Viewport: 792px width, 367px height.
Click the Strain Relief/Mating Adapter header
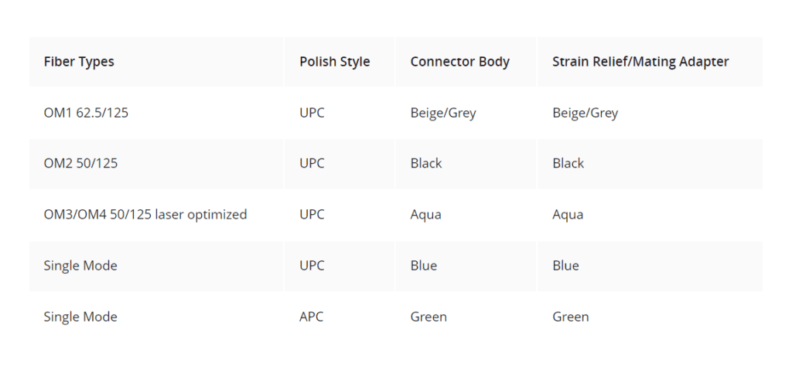(x=640, y=62)
